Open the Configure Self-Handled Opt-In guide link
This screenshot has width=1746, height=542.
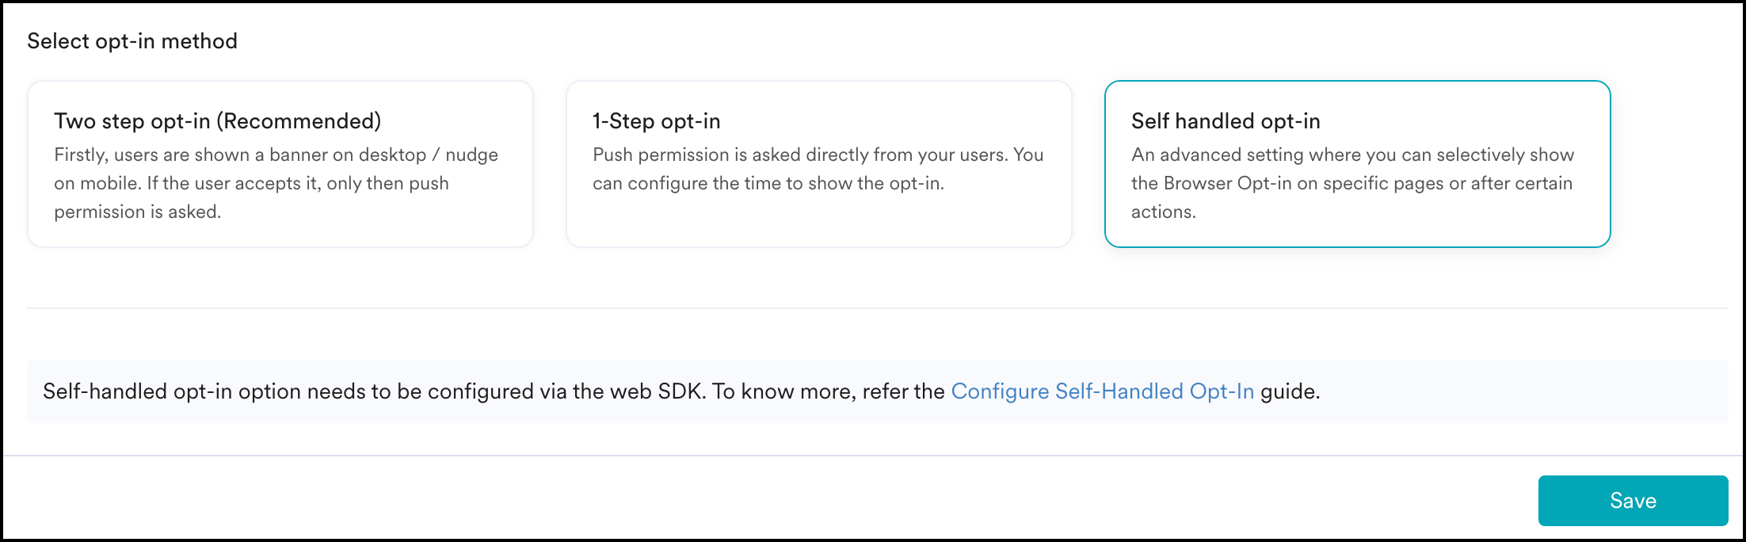[x=1102, y=391]
